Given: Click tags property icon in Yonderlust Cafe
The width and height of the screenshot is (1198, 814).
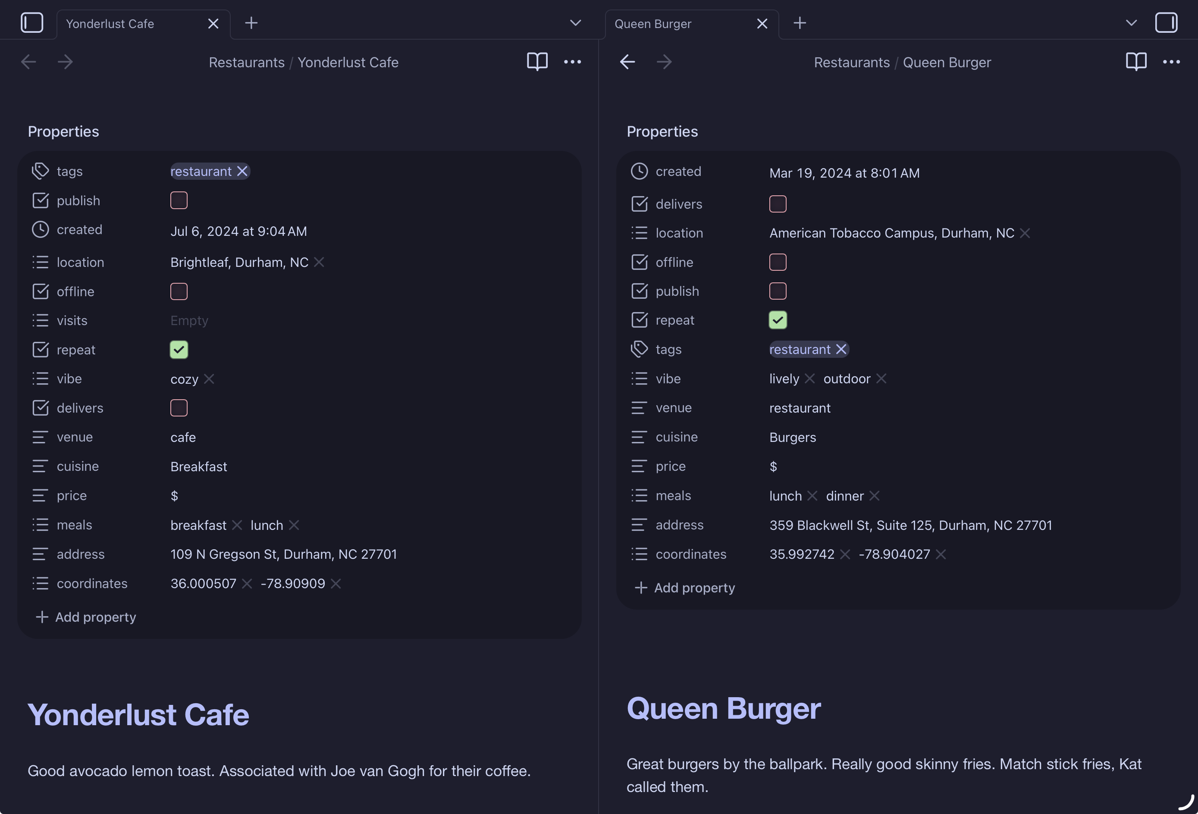Looking at the screenshot, I should click(40, 171).
